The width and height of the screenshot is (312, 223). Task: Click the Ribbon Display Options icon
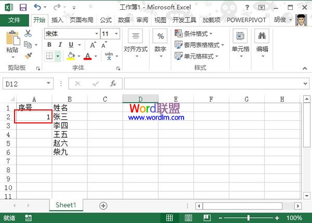262,8
